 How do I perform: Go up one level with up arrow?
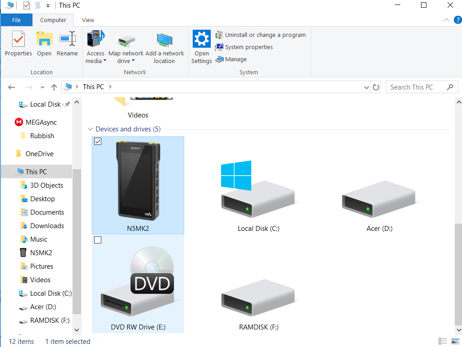coord(54,87)
